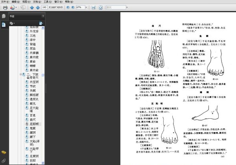Click the new bookmark icon
236x165 pixels.
(41, 23)
